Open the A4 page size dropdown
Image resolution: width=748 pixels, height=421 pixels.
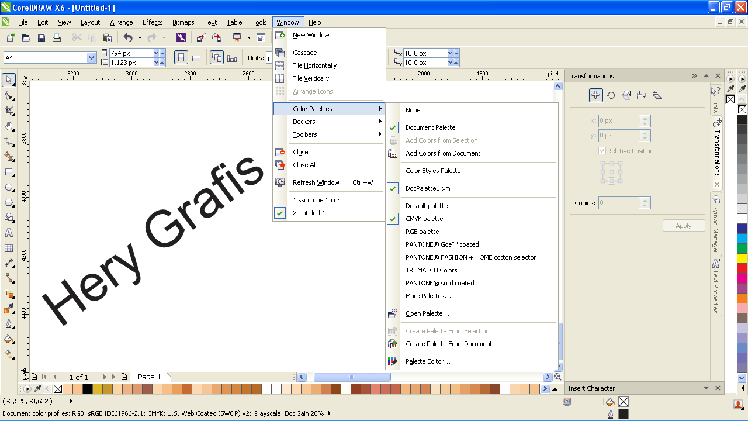pos(91,58)
